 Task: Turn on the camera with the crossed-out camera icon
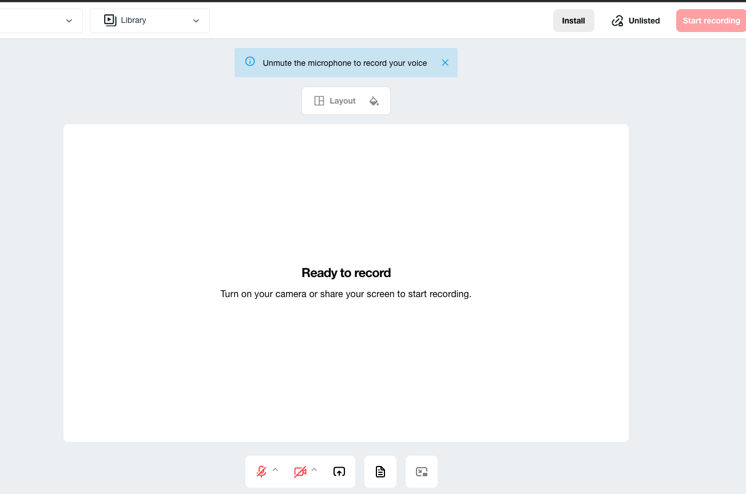point(300,472)
